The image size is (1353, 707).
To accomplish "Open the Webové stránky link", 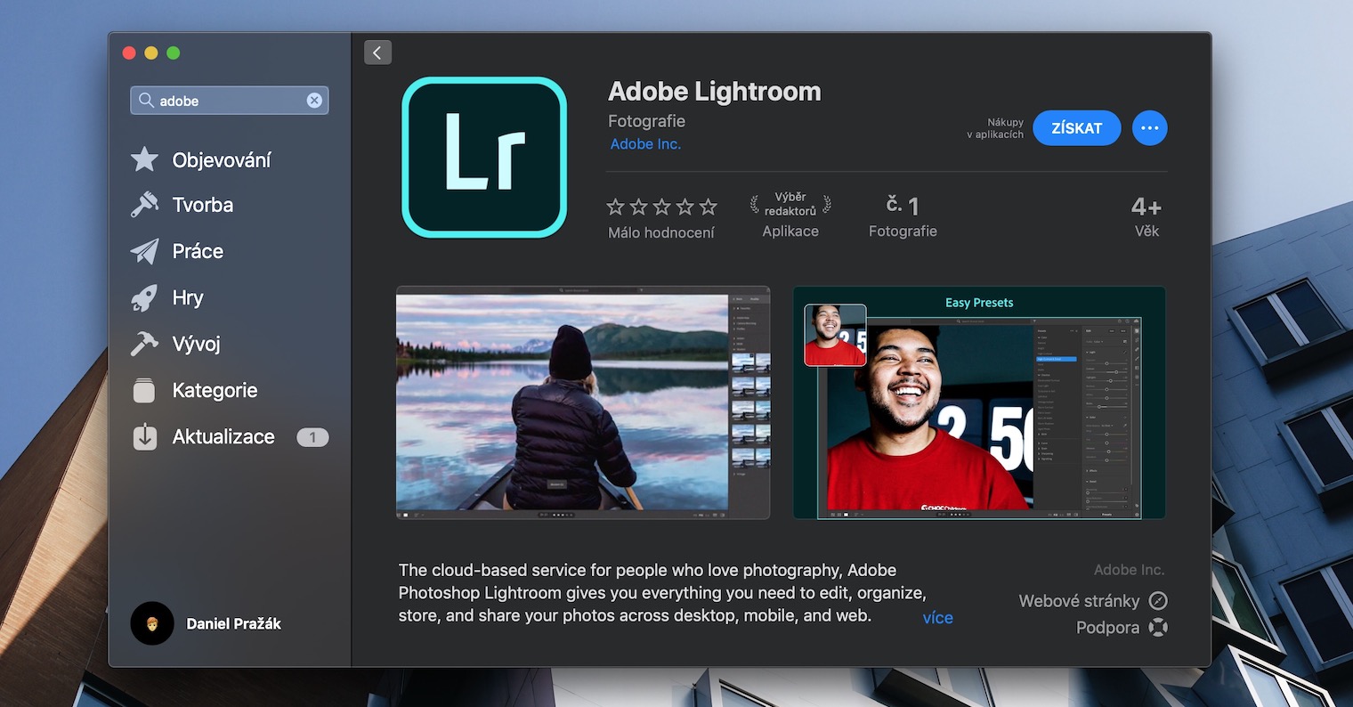I will point(1079,601).
